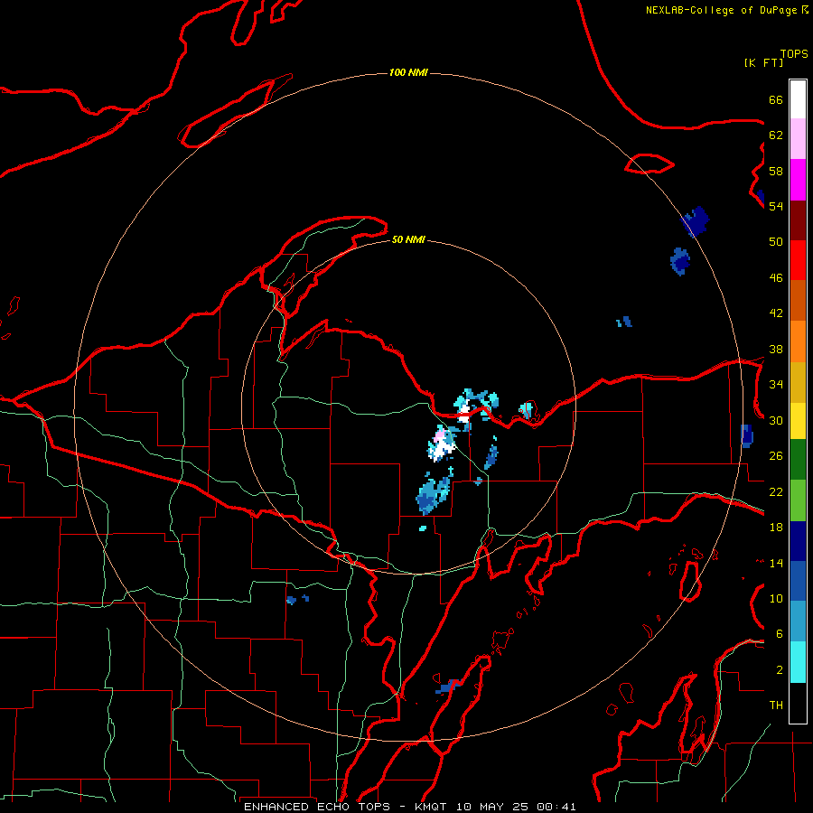Screen dimensions: 813x813
Task: Click the "46" legend value
Action: 776,278
